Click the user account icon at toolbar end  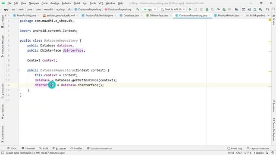(x=273, y=9)
